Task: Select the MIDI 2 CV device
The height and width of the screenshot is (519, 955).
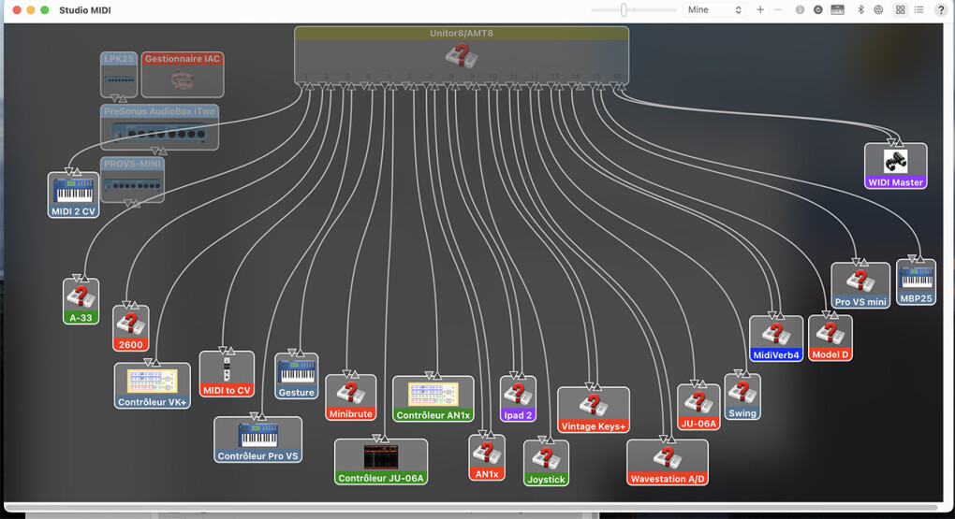Action: [x=73, y=195]
